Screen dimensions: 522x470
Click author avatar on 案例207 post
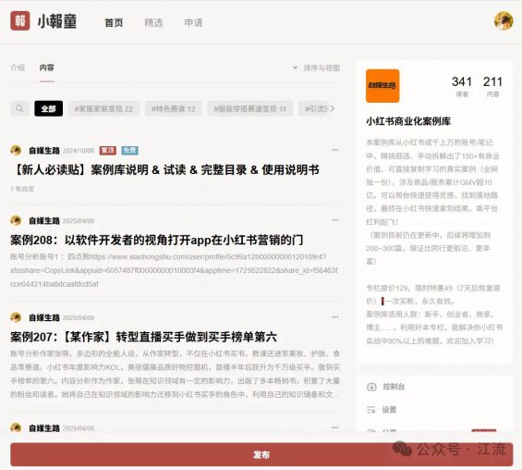click(x=16, y=317)
